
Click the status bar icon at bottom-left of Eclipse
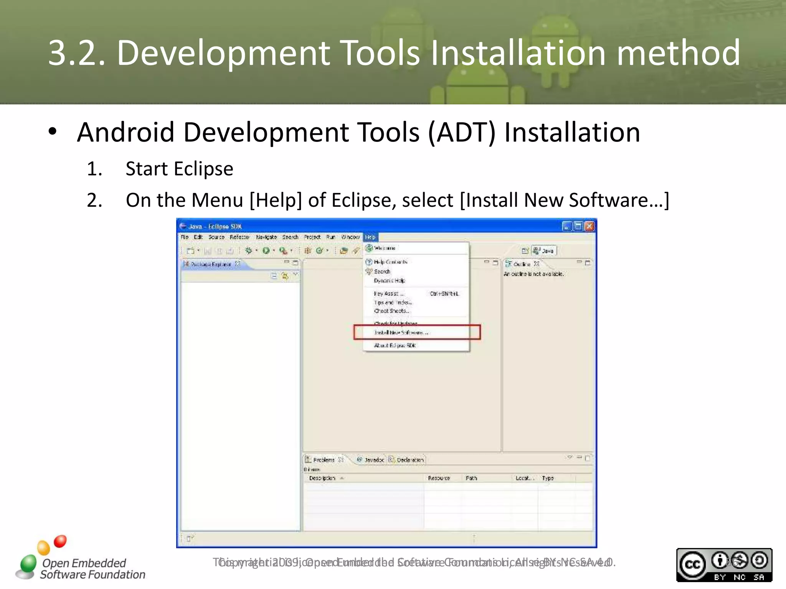pos(190,538)
